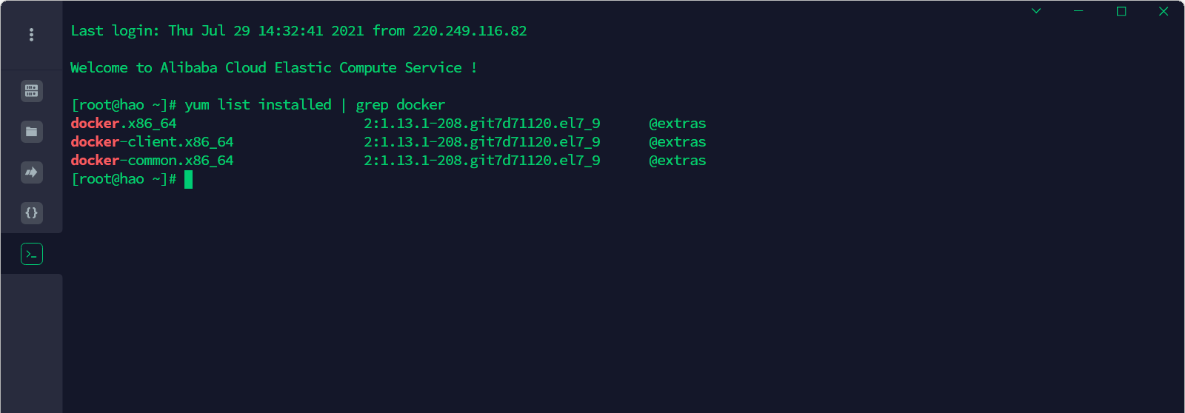Image resolution: width=1185 pixels, height=413 pixels.
Task: Click the docker-common.x86_64 package name
Action: click(x=152, y=161)
